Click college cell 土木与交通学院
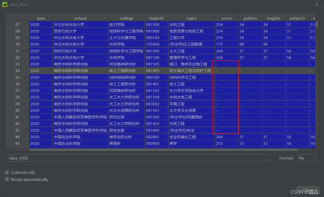 (127, 38)
